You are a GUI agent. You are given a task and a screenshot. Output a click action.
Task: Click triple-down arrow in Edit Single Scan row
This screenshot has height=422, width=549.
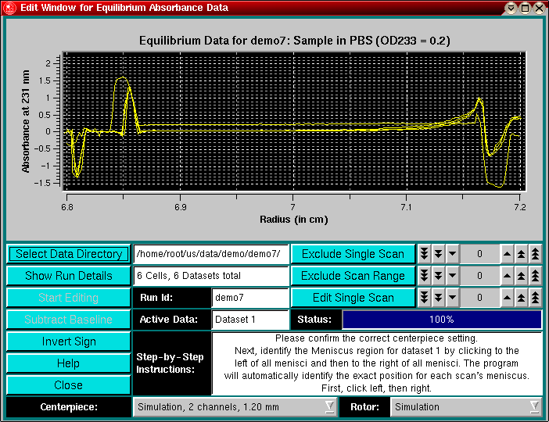(x=424, y=298)
